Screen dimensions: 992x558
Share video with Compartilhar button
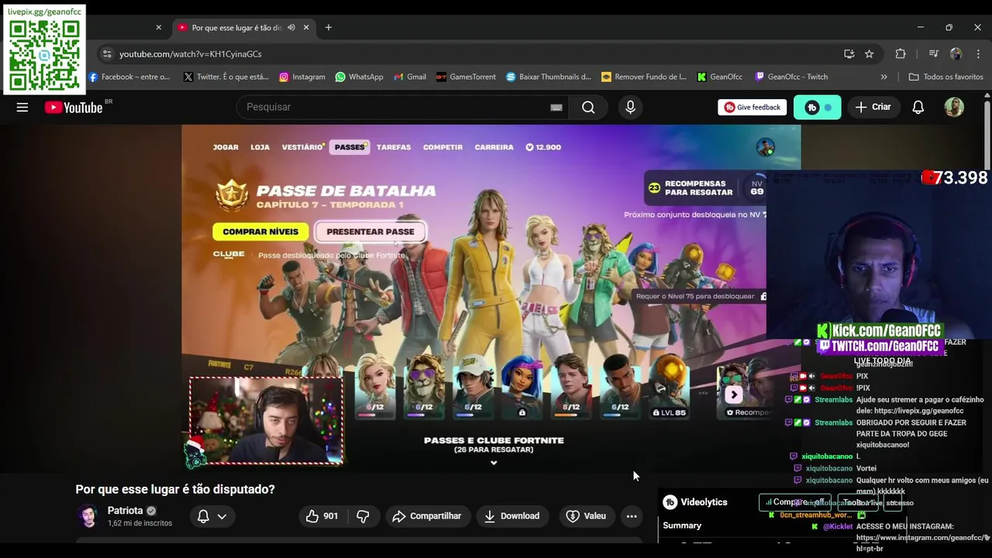coord(426,516)
